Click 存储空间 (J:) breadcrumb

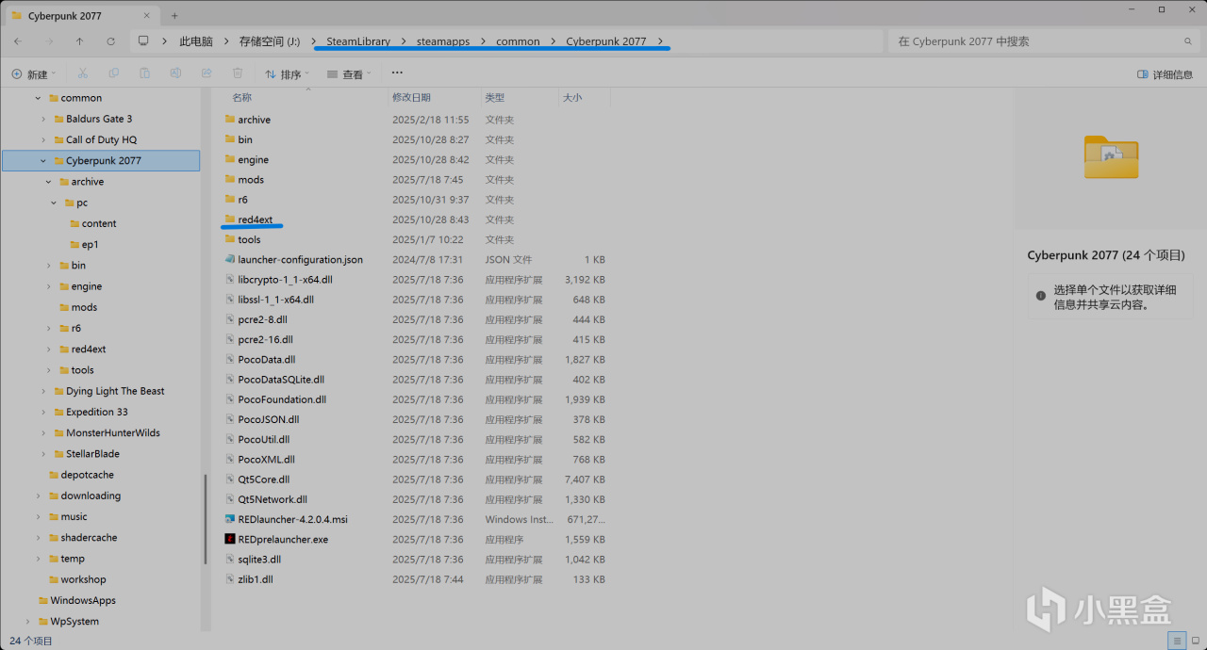coord(269,41)
